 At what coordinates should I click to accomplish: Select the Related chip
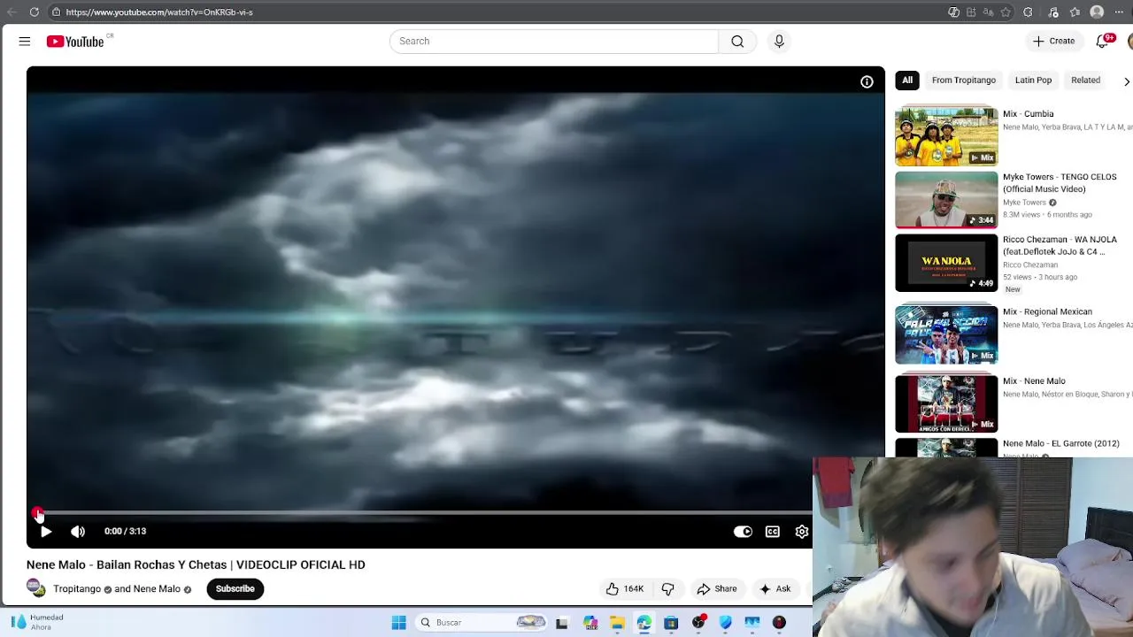1085,80
